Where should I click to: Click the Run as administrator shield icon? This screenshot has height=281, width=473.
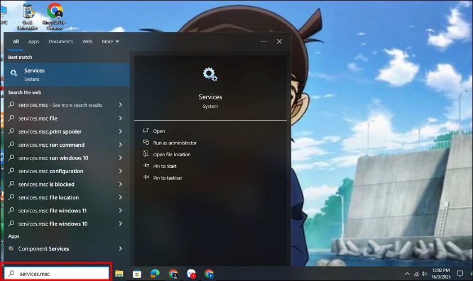point(146,142)
